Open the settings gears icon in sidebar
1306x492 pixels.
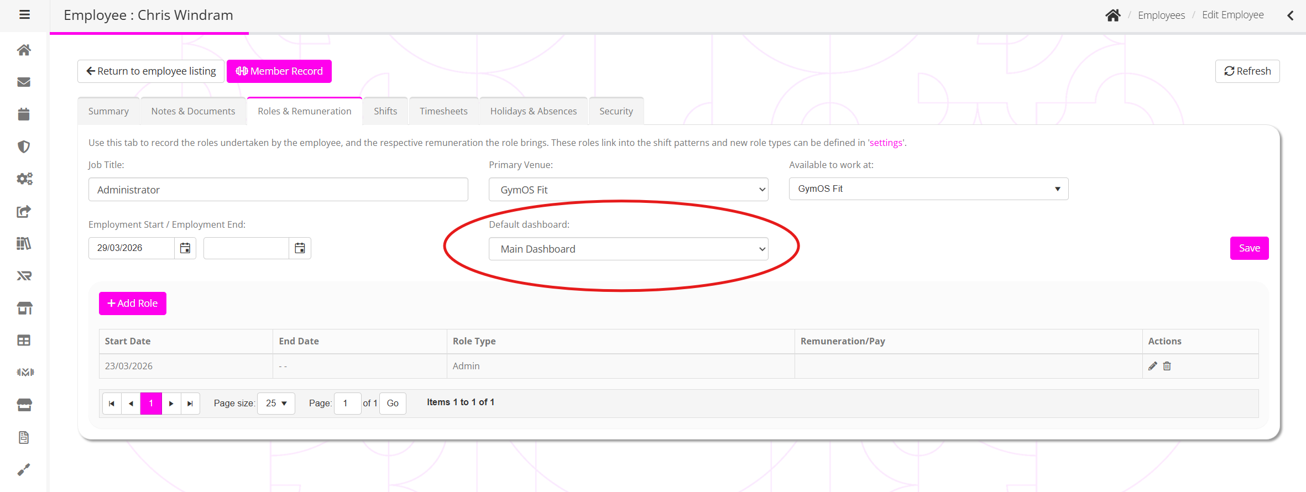[x=24, y=179]
